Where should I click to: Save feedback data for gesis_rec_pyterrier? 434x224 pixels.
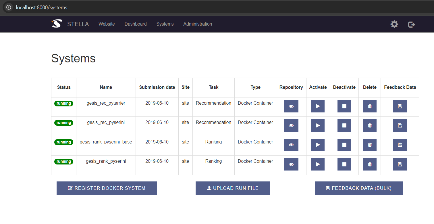pos(400,106)
